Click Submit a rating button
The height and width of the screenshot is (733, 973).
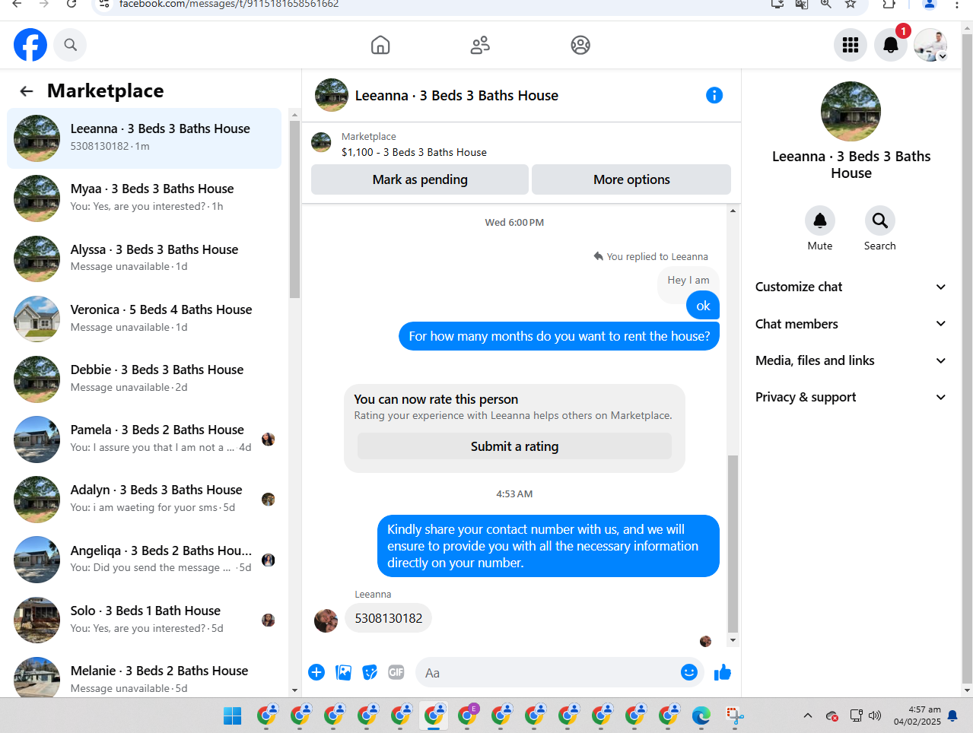[515, 446]
